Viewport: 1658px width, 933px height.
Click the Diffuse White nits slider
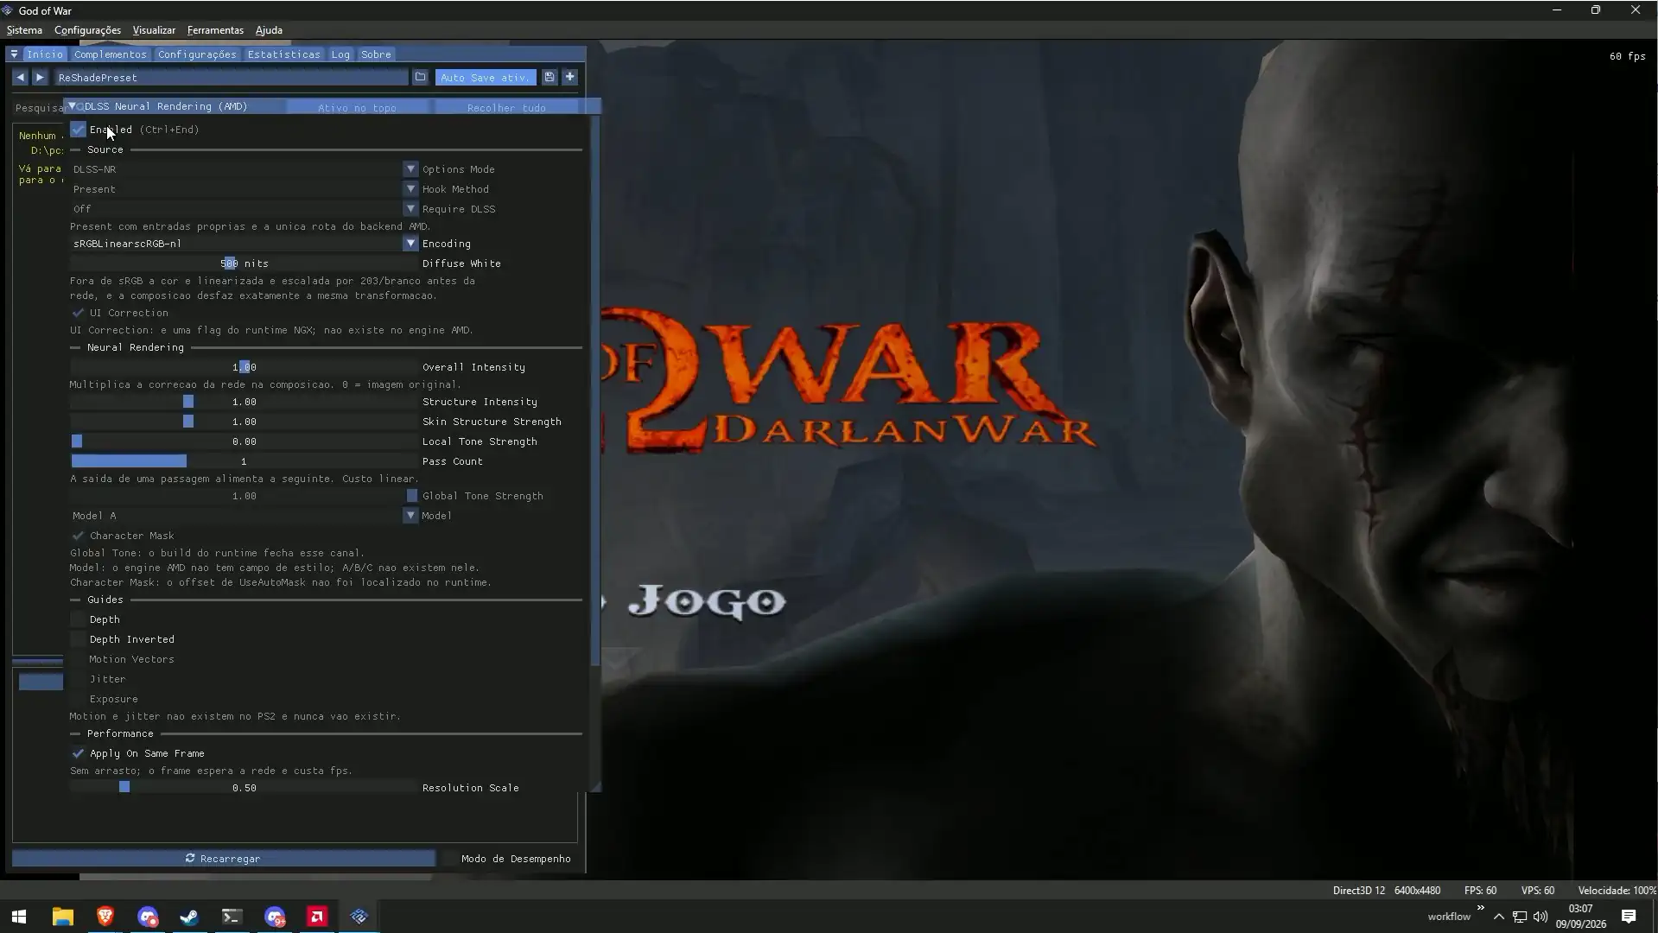click(244, 263)
